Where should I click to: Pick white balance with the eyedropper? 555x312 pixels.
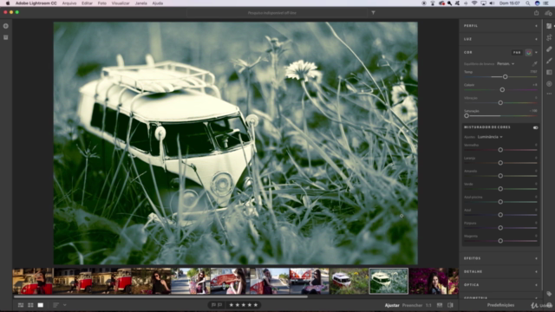tap(534, 63)
